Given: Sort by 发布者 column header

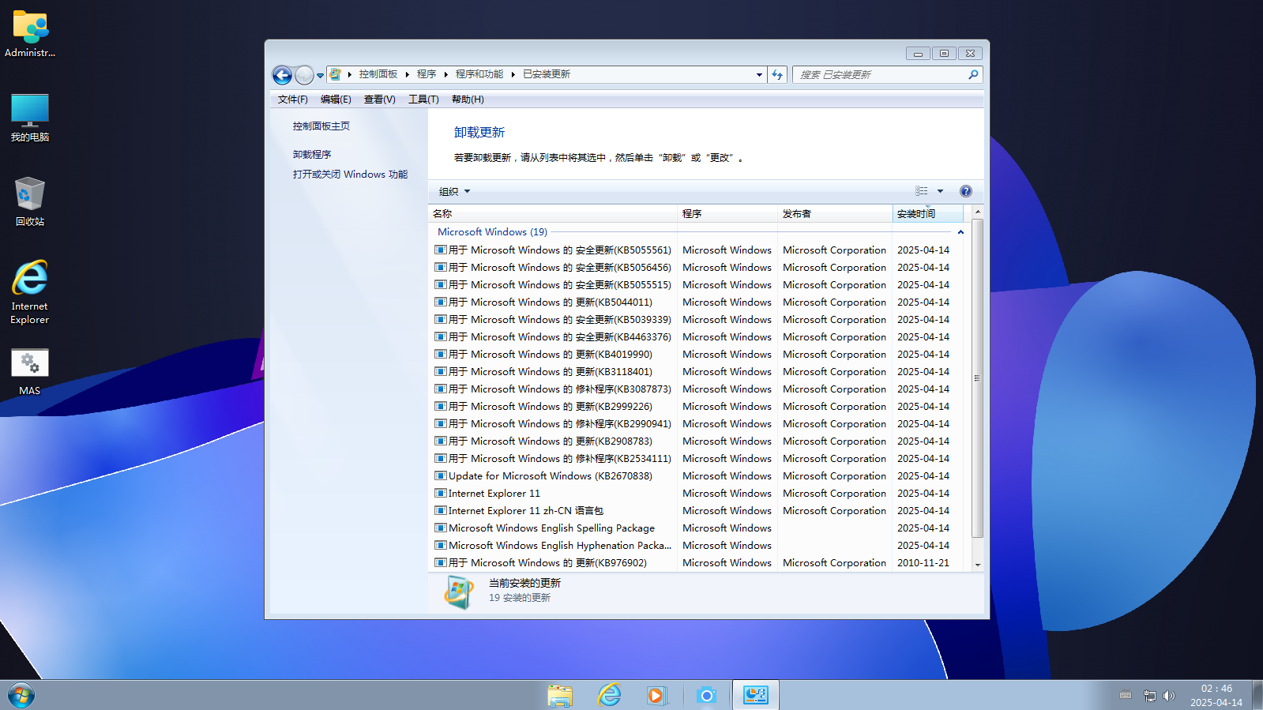Looking at the screenshot, I should 835,214.
